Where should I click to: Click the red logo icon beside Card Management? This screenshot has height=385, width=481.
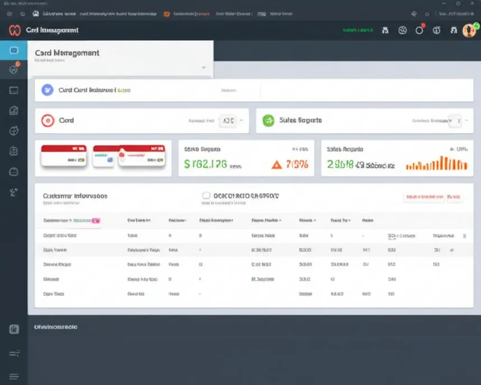15,30
